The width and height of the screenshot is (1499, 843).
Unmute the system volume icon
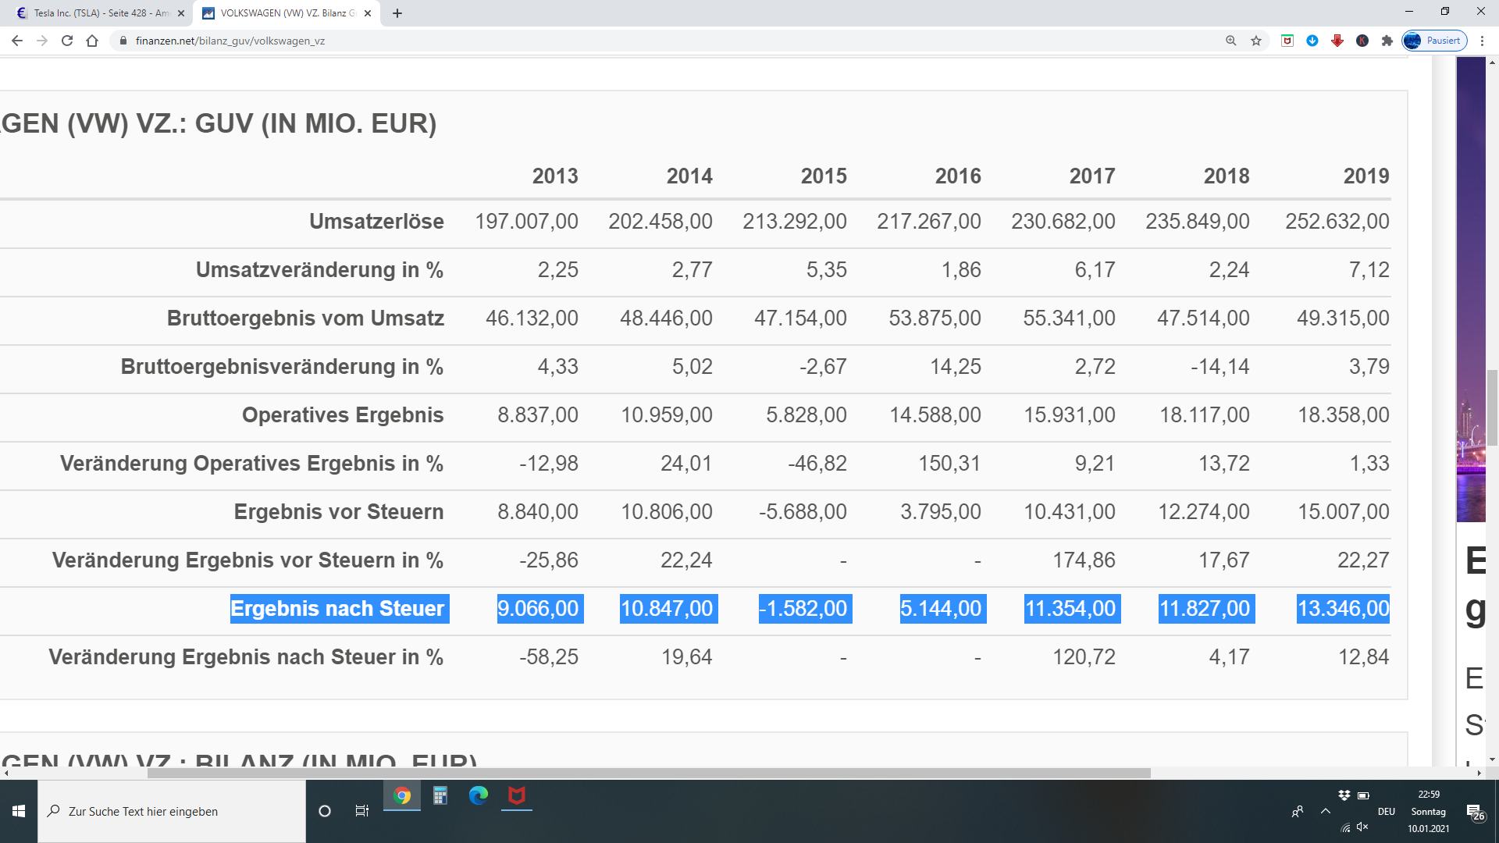pos(1362,827)
